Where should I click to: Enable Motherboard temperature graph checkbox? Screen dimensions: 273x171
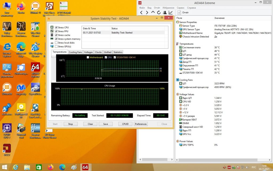[88, 57]
